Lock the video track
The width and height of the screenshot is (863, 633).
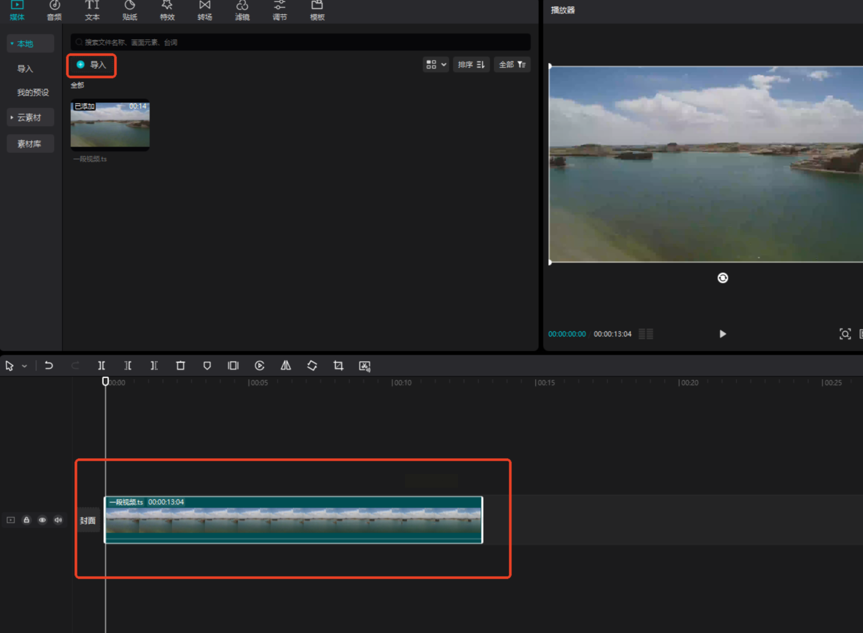click(27, 520)
